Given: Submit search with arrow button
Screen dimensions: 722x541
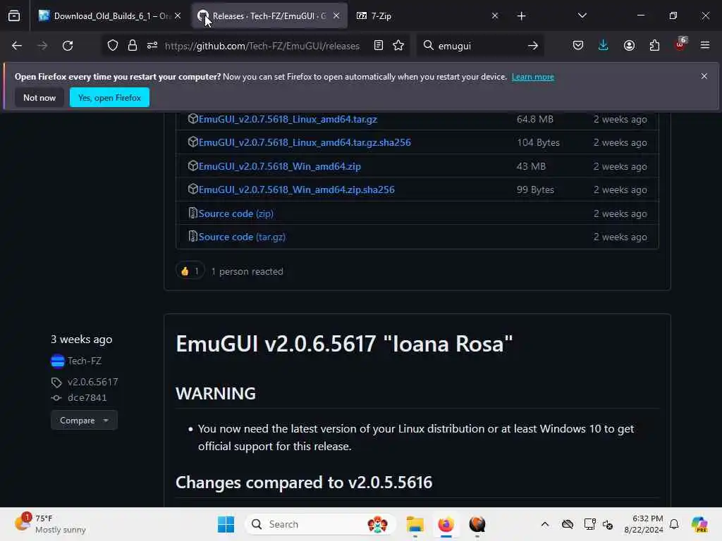Looking at the screenshot, I should tap(533, 46).
